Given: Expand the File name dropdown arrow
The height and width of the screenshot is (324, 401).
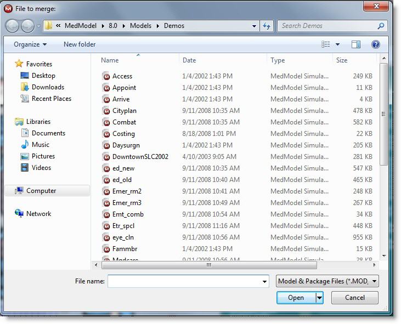Looking at the screenshot, I should pyautogui.click(x=264, y=282).
